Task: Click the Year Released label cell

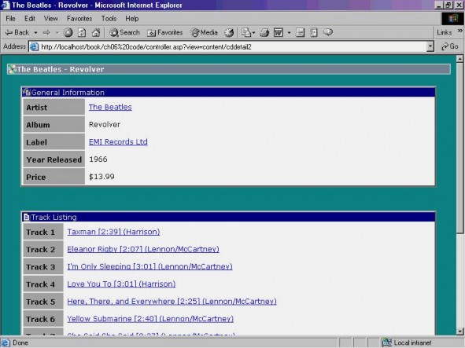Action: 54,159
